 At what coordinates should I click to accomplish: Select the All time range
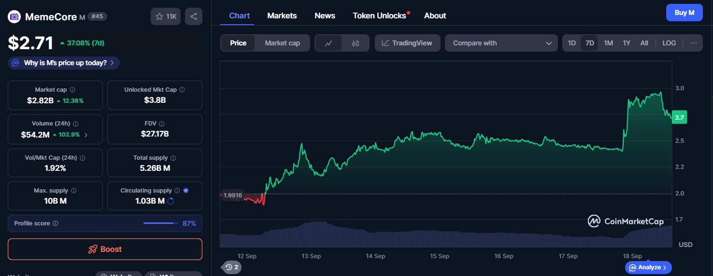coord(644,43)
